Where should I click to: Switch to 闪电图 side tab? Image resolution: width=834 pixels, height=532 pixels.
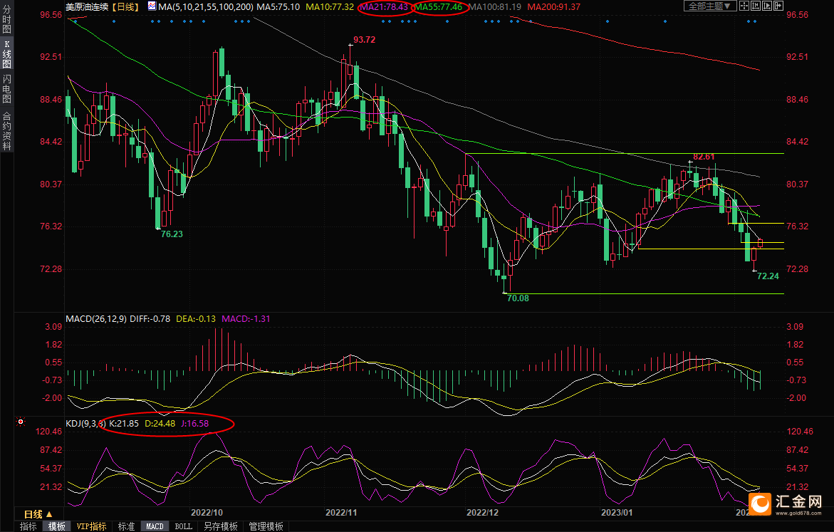pyautogui.click(x=7, y=89)
